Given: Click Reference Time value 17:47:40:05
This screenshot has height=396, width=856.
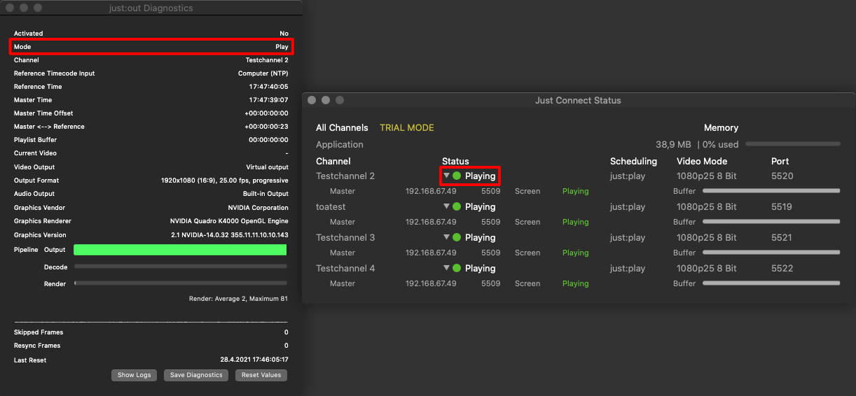Looking at the screenshot, I should pyautogui.click(x=269, y=87).
